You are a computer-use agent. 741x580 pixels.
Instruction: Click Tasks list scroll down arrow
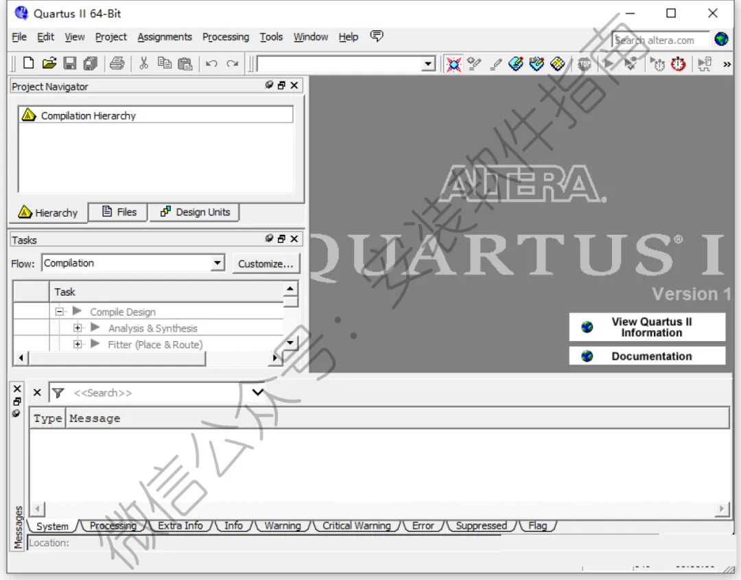290,343
